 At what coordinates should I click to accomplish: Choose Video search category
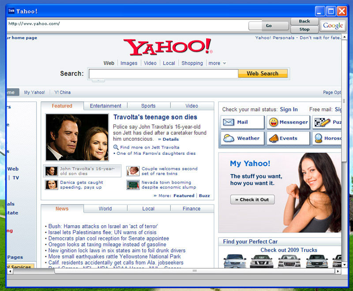click(150, 63)
